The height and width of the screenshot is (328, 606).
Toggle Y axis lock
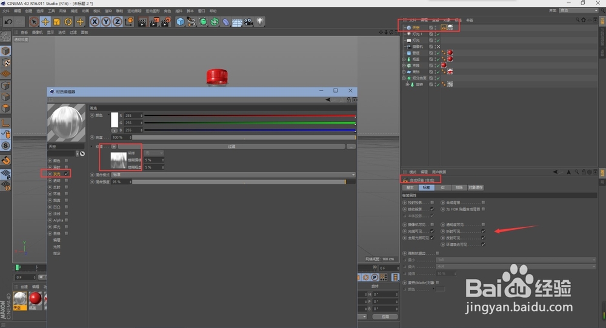(x=106, y=22)
